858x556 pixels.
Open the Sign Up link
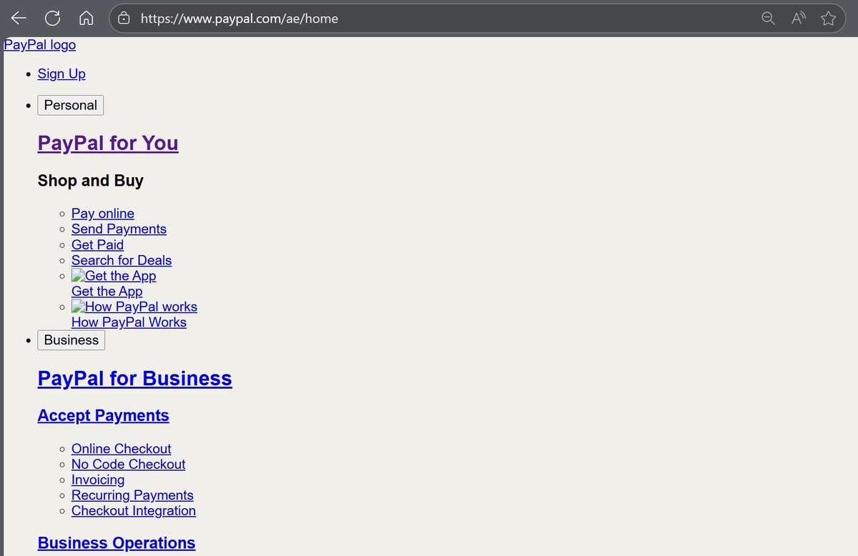pyautogui.click(x=61, y=74)
